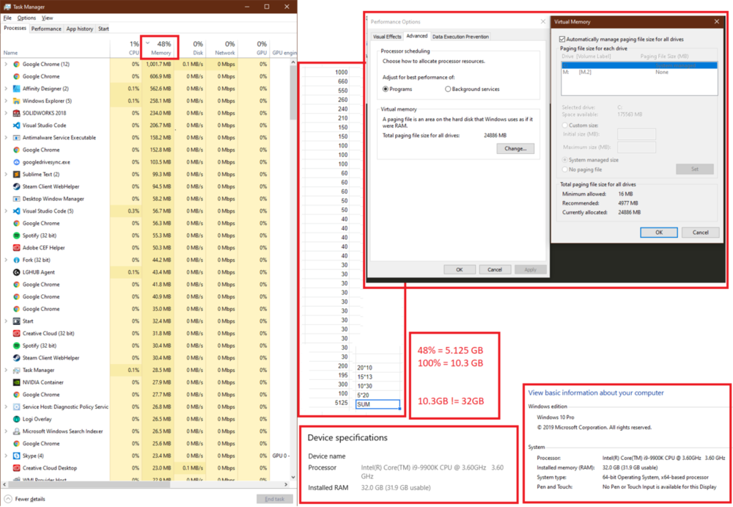This screenshot has width=733, height=507.
Task: Click Google Chrome 606.9 MB process icon
Action: tap(16, 76)
